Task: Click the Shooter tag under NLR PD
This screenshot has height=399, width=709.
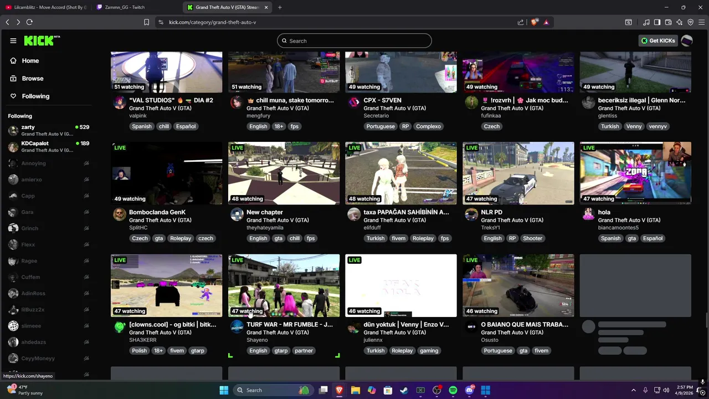Action: coord(532,238)
